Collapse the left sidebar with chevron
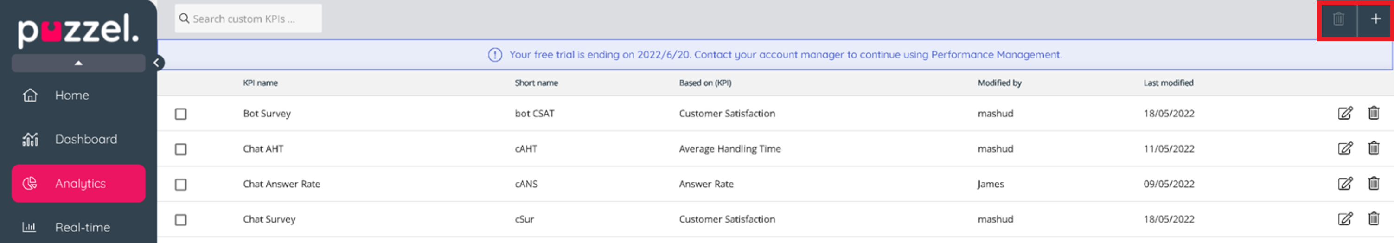This screenshot has height=243, width=1394. (156, 63)
